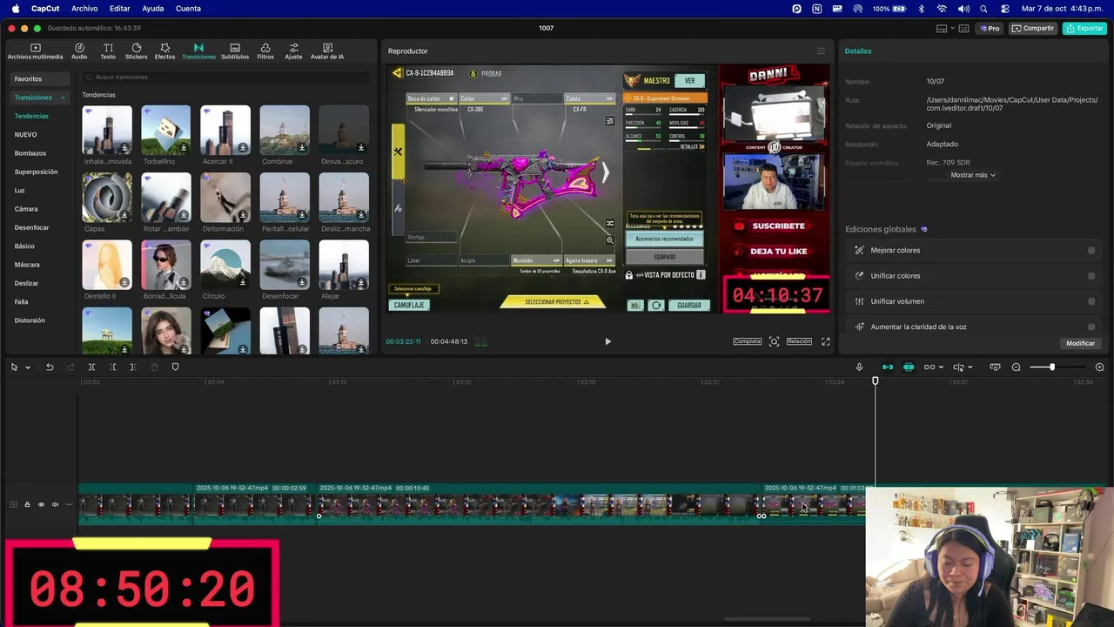Click the Compartir button

[1033, 29]
